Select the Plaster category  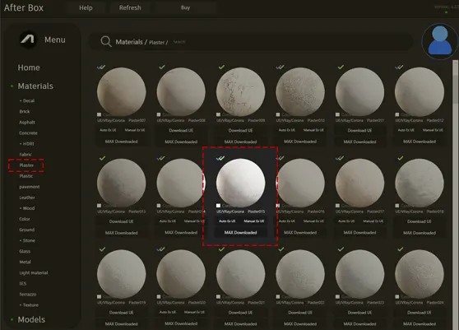coord(26,165)
